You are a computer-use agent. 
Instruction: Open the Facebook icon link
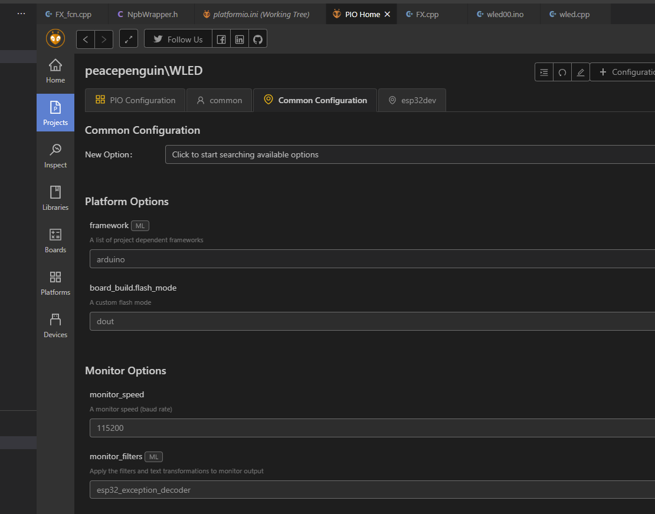tap(221, 39)
